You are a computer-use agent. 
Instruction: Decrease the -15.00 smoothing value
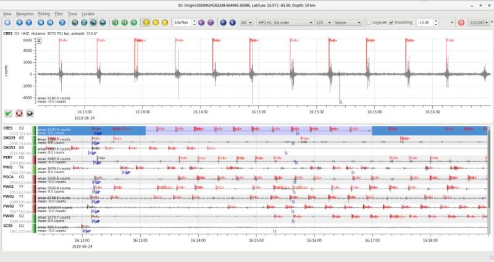click(436, 24)
